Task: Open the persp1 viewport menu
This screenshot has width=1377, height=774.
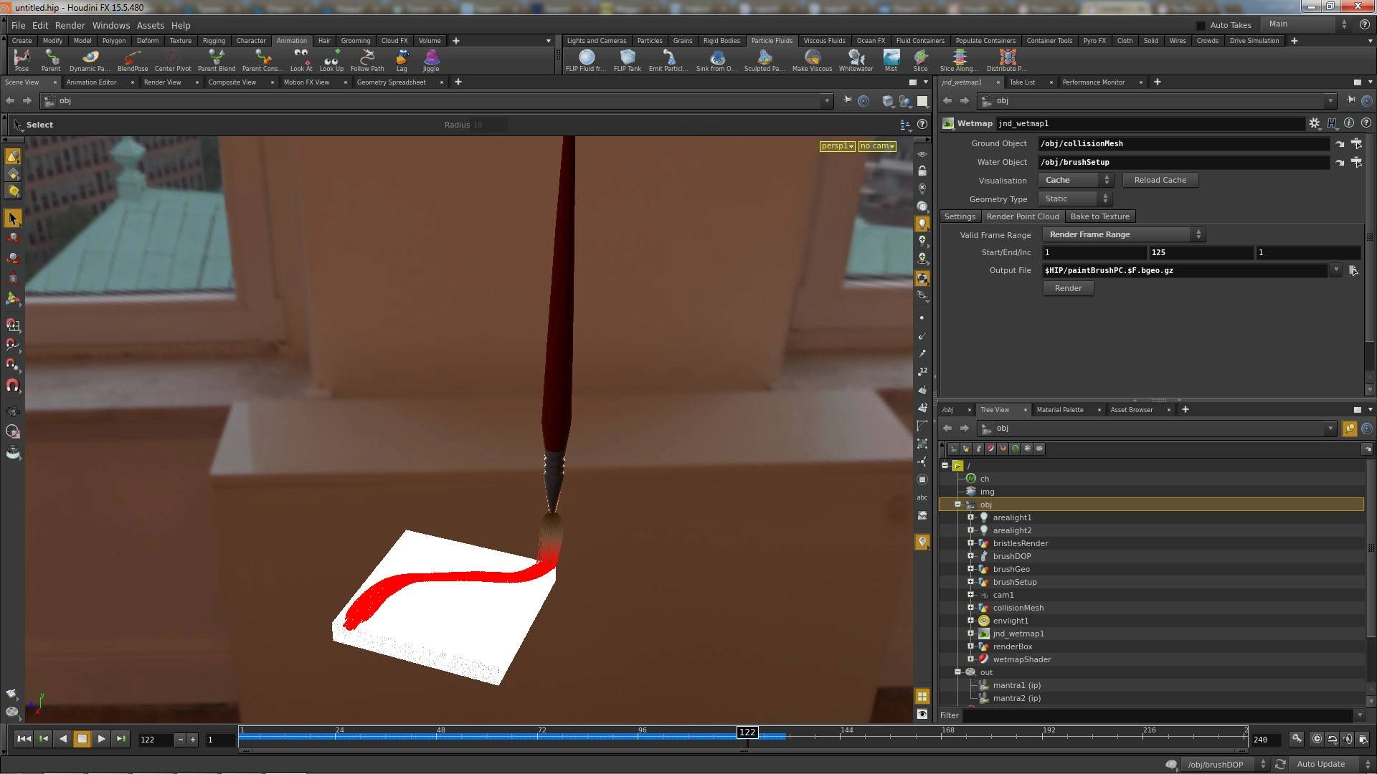Action: tap(838, 146)
